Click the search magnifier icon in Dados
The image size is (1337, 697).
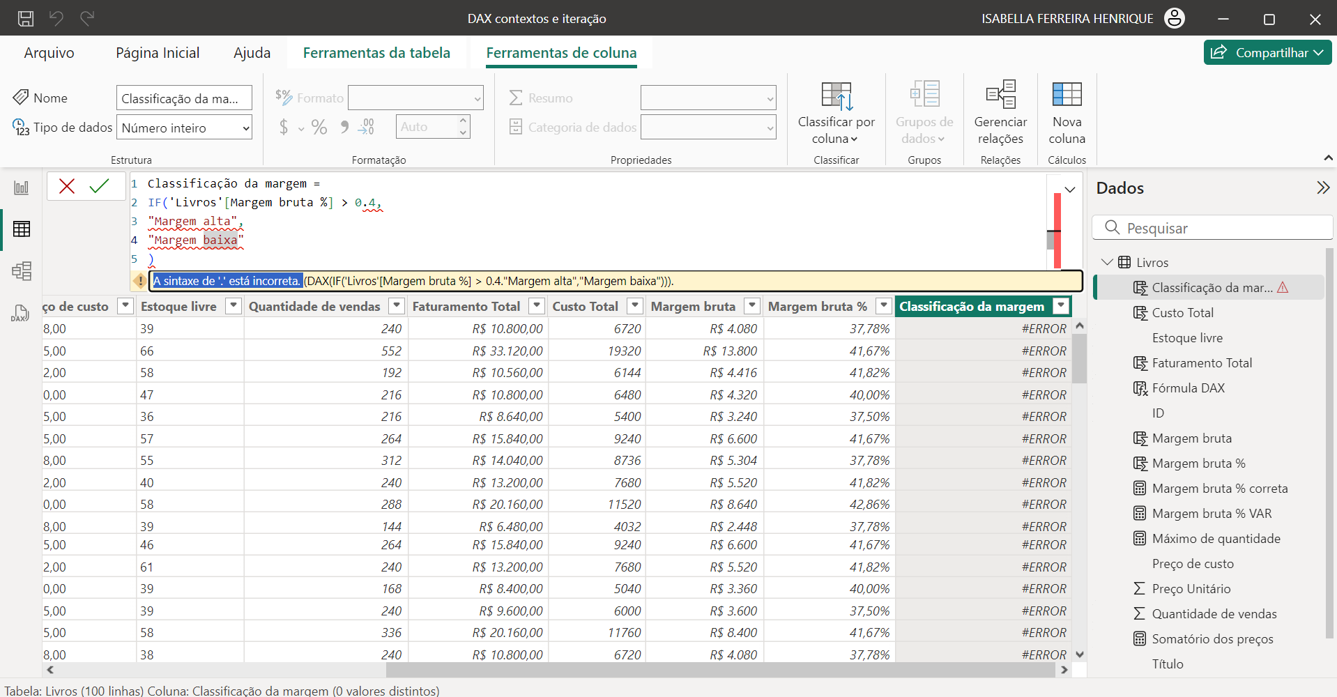click(x=1113, y=228)
